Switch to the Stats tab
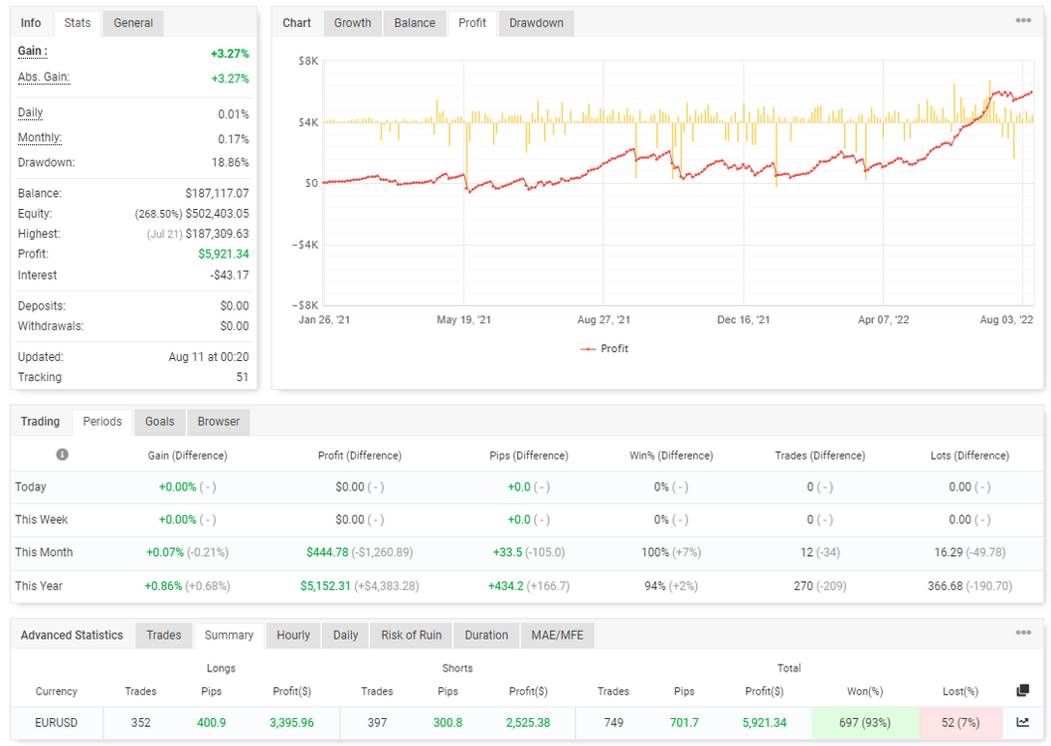The width and height of the screenshot is (1051, 746). 78,23
